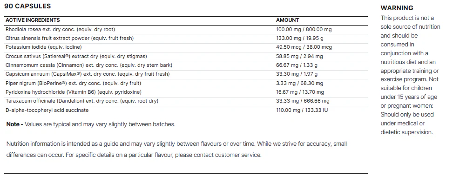
Task: Select the AMOUNT column header
Action: (287, 20)
